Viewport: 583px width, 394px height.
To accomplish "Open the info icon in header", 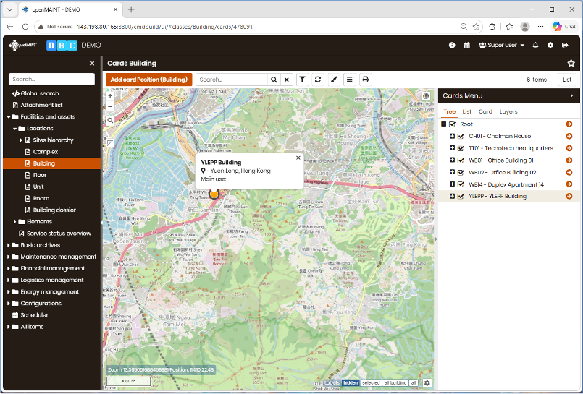I will point(452,46).
